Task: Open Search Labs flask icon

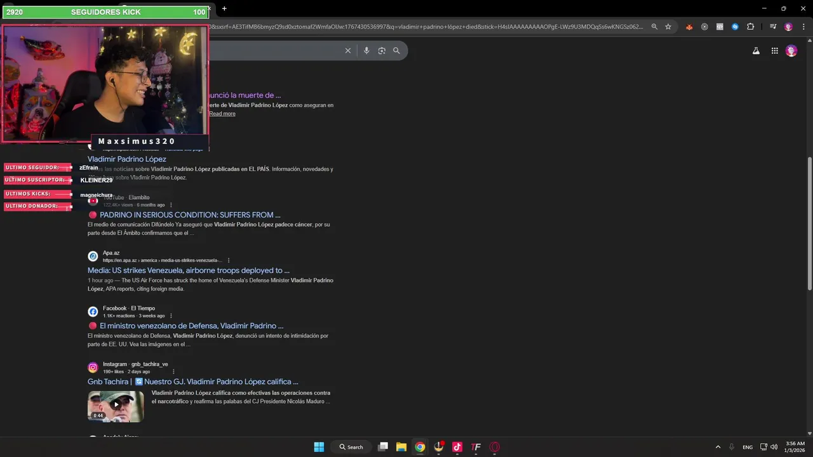Action: pos(756,51)
